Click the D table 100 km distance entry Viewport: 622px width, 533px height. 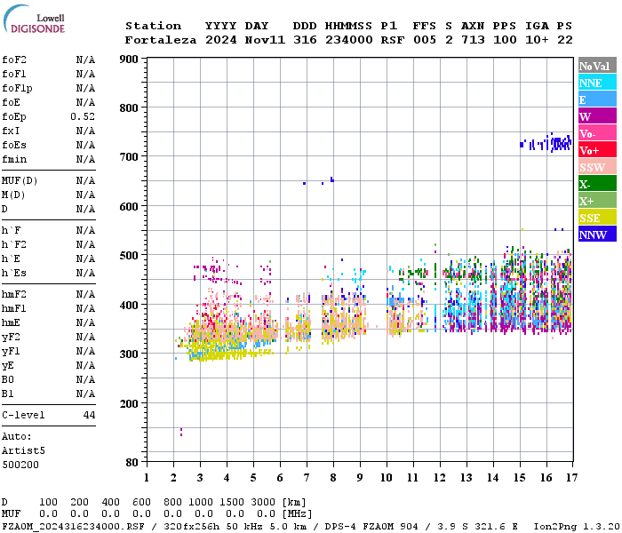point(48,503)
